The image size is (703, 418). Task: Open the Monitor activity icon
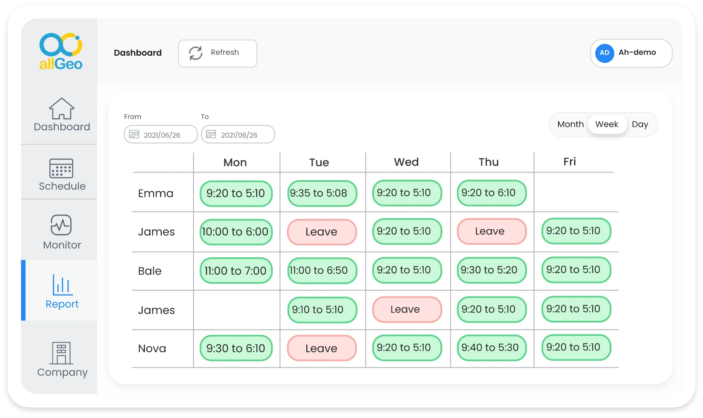61,225
